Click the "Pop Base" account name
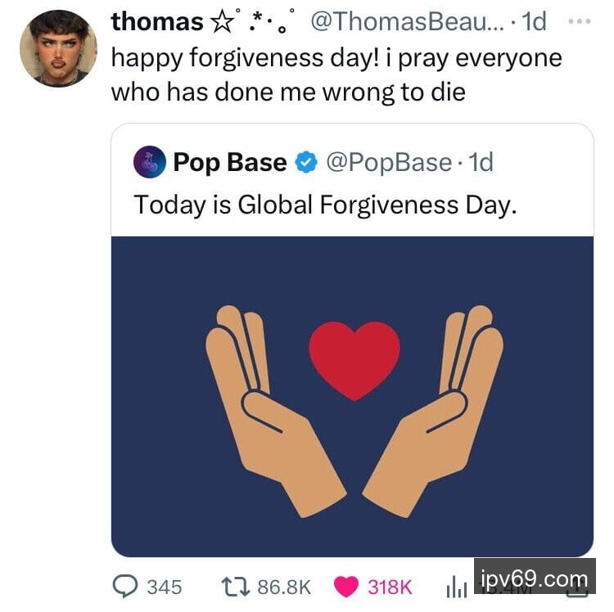Image resolution: width=614 pixels, height=612 pixels. 229,163
